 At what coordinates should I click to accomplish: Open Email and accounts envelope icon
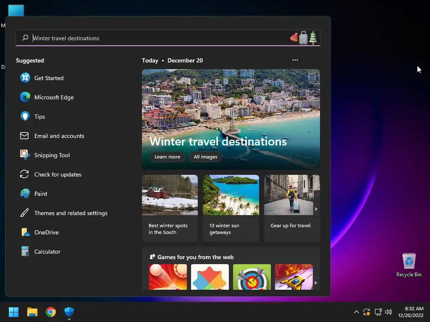(x=24, y=135)
